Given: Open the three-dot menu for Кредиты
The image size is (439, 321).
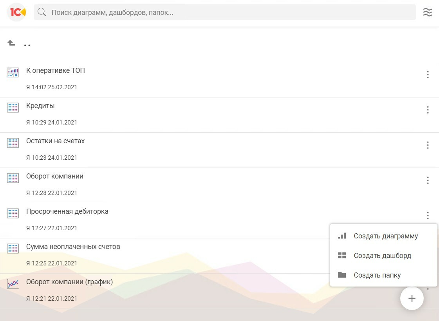Looking at the screenshot, I should (x=428, y=110).
